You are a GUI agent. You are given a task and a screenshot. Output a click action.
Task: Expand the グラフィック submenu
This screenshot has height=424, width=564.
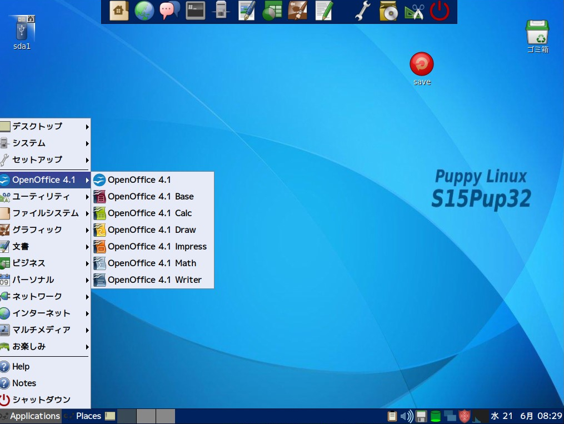point(45,230)
